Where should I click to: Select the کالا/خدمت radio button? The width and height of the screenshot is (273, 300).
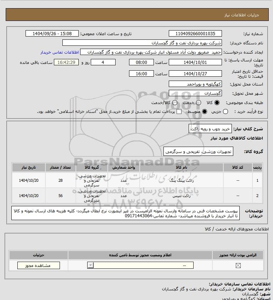pos(174,103)
